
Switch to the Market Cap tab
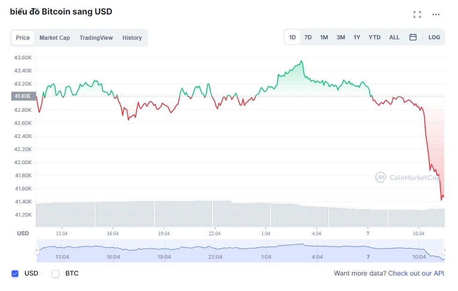click(54, 38)
